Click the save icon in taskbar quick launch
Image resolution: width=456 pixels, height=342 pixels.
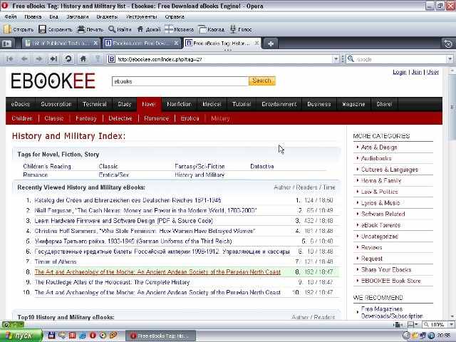coord(51,336)
